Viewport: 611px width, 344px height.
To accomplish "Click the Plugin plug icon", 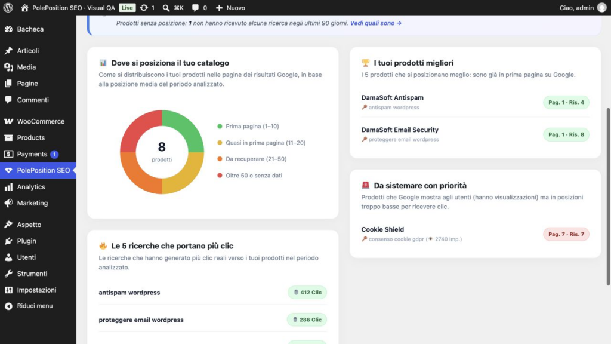I will click(x=8, y=241).
